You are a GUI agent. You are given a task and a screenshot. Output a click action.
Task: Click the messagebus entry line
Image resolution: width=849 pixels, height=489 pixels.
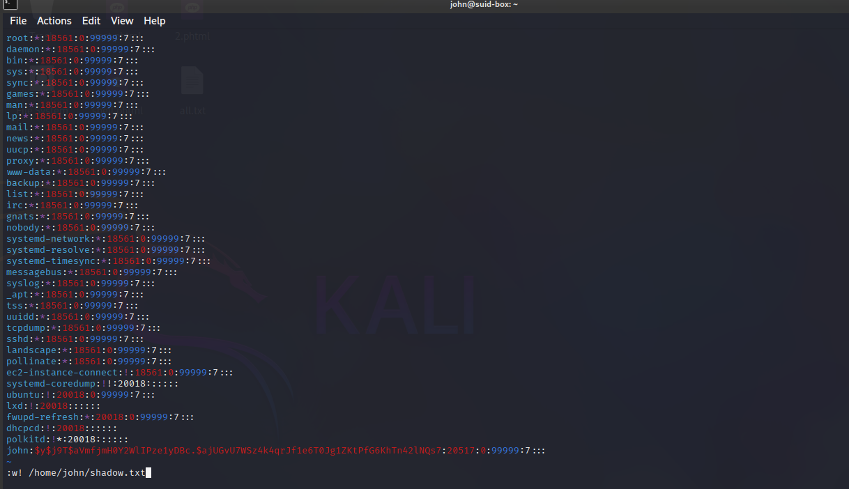(x=92, y=272)
